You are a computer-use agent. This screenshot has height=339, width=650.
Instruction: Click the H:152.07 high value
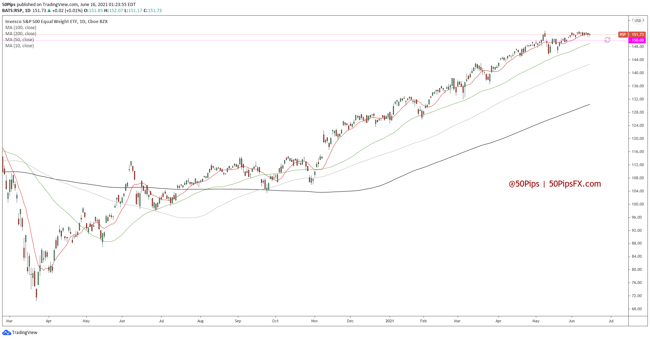point(113,11)
